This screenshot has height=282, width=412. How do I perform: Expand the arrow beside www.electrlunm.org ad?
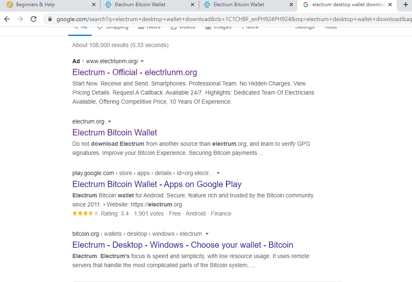click(x=142, y=61)
